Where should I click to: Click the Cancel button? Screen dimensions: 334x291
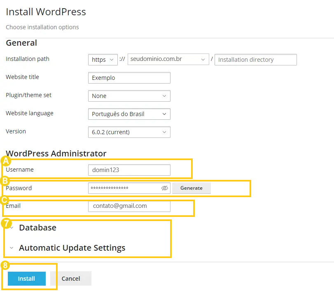click(x=71, y=278)
